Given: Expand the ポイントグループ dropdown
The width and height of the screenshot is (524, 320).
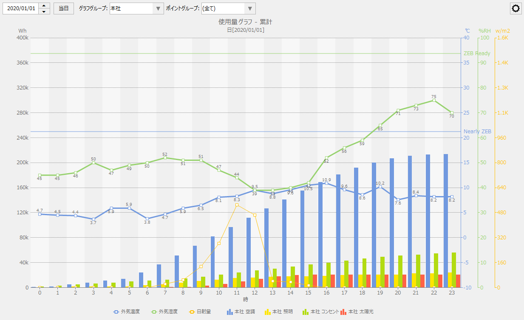Looking at the screenshot, I should pos(250,8).
